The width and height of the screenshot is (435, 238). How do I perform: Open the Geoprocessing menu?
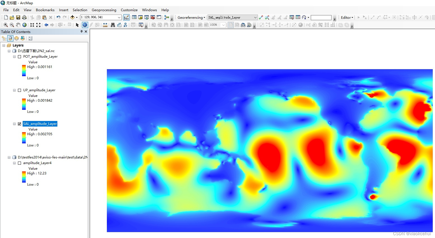(104, 10)
